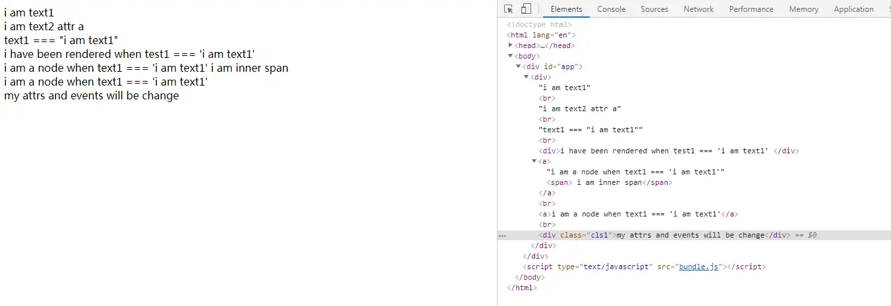Click page link ending without inner span

[x=105, y=82]
